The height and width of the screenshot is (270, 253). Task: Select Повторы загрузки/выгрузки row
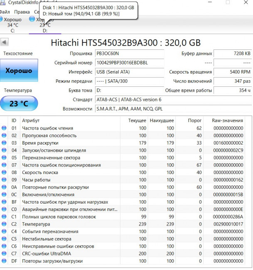123,261
